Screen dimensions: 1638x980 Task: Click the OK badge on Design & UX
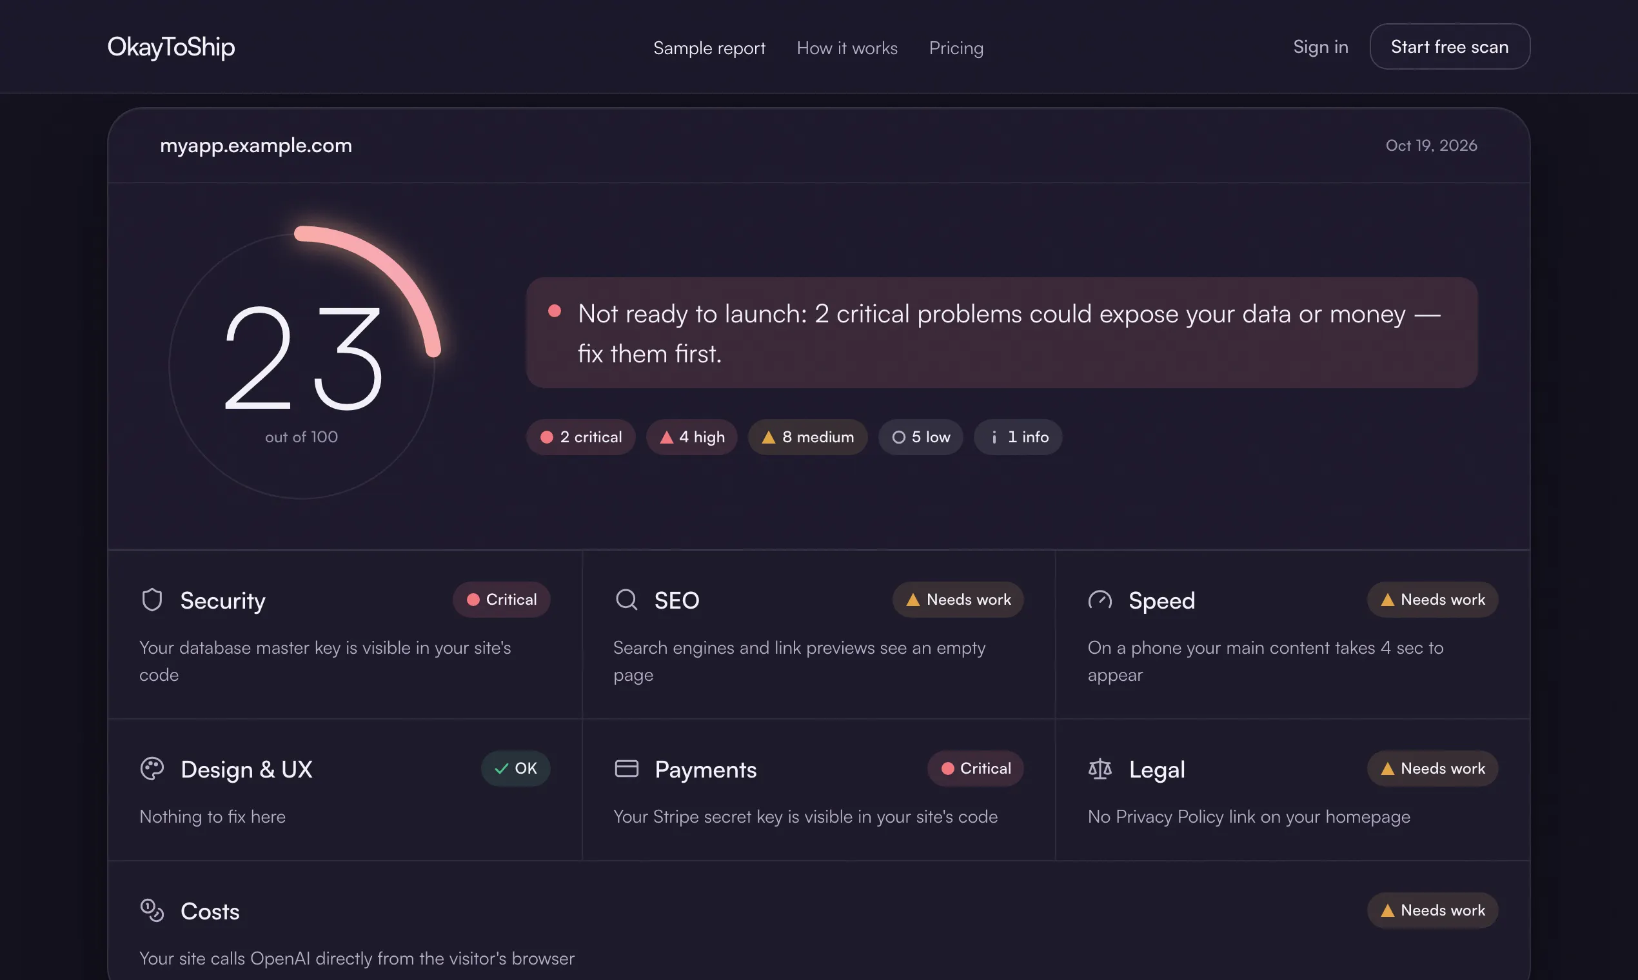(x=515, y=769)
